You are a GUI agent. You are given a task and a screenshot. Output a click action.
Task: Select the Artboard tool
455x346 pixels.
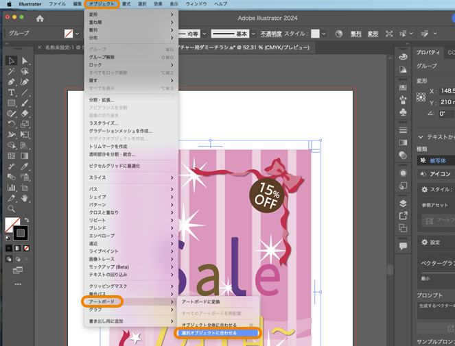pos(25,188)
